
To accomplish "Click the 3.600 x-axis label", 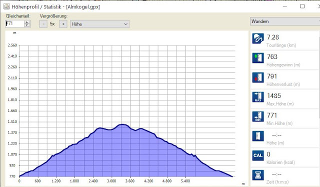I will point(130,181).
